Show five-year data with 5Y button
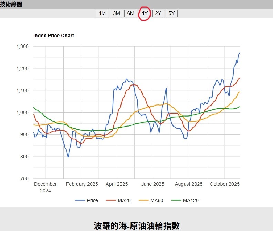Viewport: 273px width, 231px height. click(x=171, y=13)
